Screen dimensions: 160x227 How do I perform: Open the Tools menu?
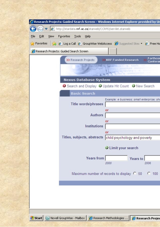tap(77, 36)
